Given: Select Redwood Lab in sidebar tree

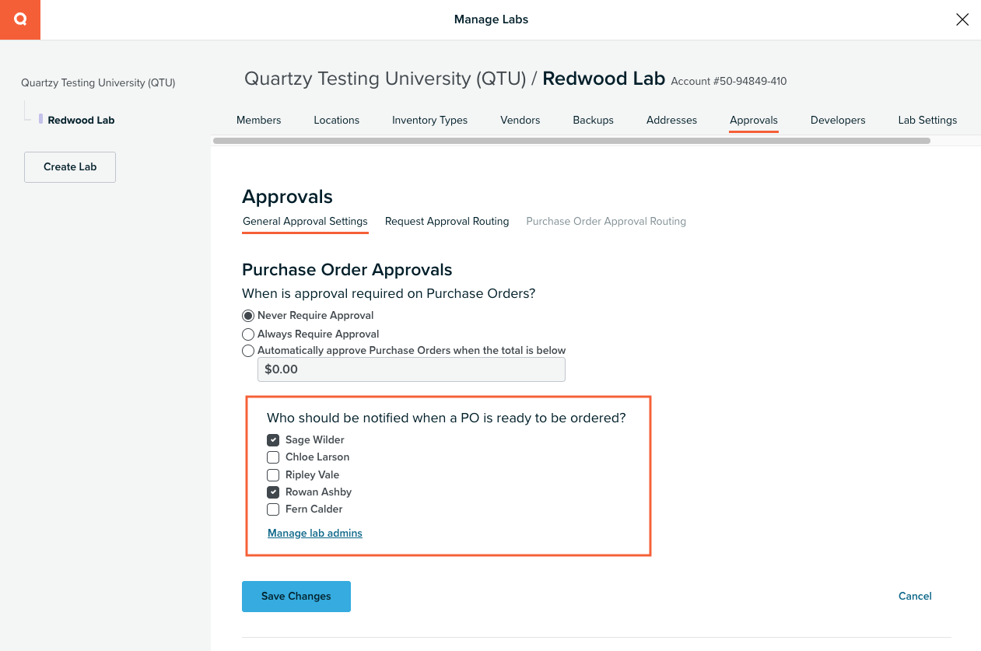Looking at the screenshot, I should coord(81,121).
